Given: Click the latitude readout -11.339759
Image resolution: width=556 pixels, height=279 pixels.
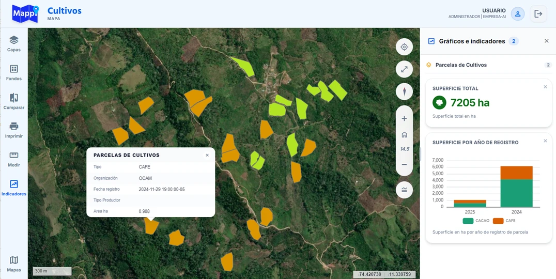Looking at the screenshot, I should (x=399, y=274).
